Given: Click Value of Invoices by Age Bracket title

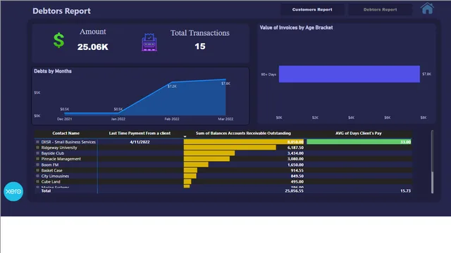Looking at the screenshot, I should pyautogui.click(x=296, y=27).
